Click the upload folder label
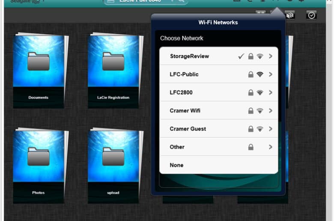 113,193
